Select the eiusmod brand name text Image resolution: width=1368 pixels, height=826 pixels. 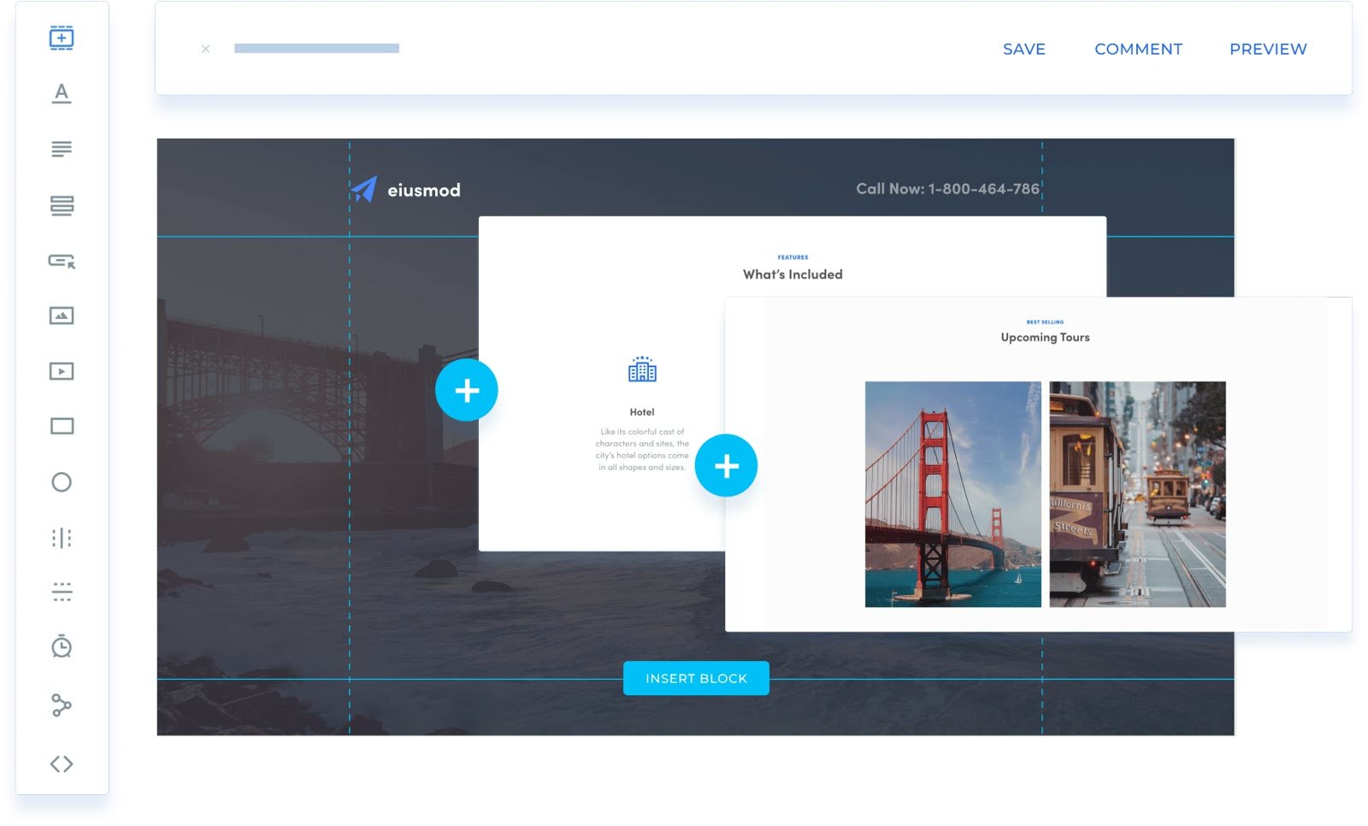click(424, 190)
